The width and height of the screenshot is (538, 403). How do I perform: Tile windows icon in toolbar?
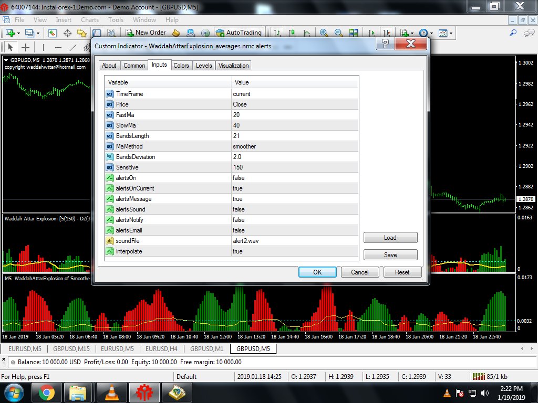pos(354,33)
